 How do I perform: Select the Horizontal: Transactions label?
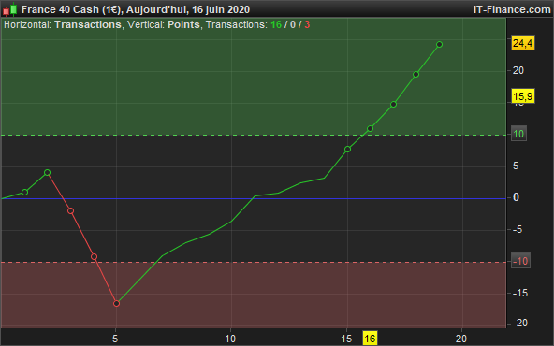pos(62,24)
